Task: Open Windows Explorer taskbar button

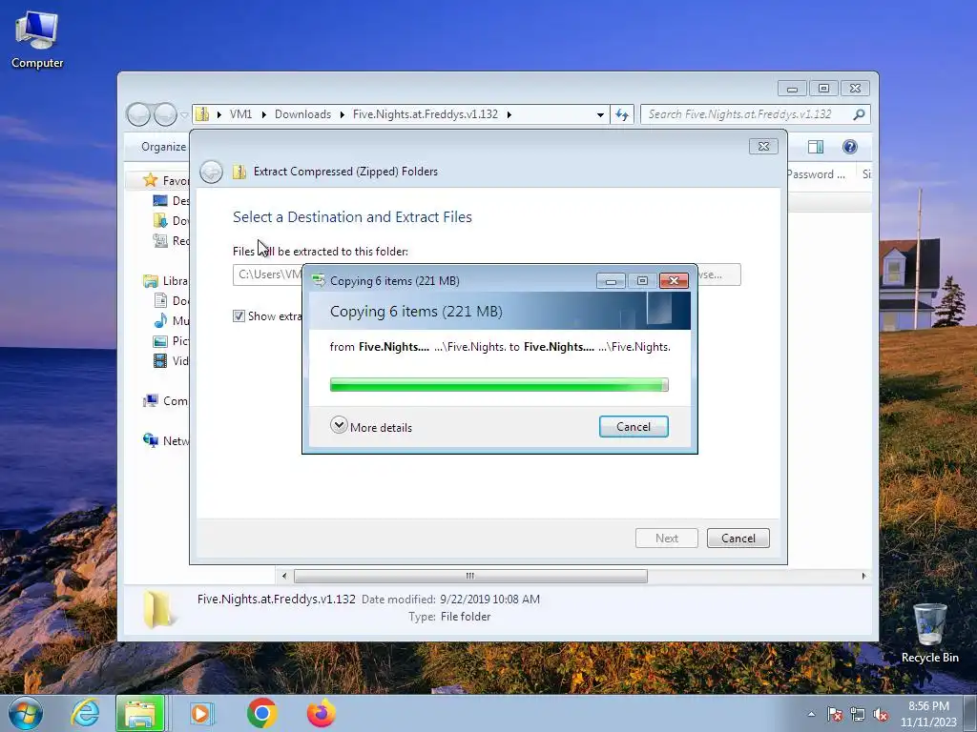Action: click(140, 713)
